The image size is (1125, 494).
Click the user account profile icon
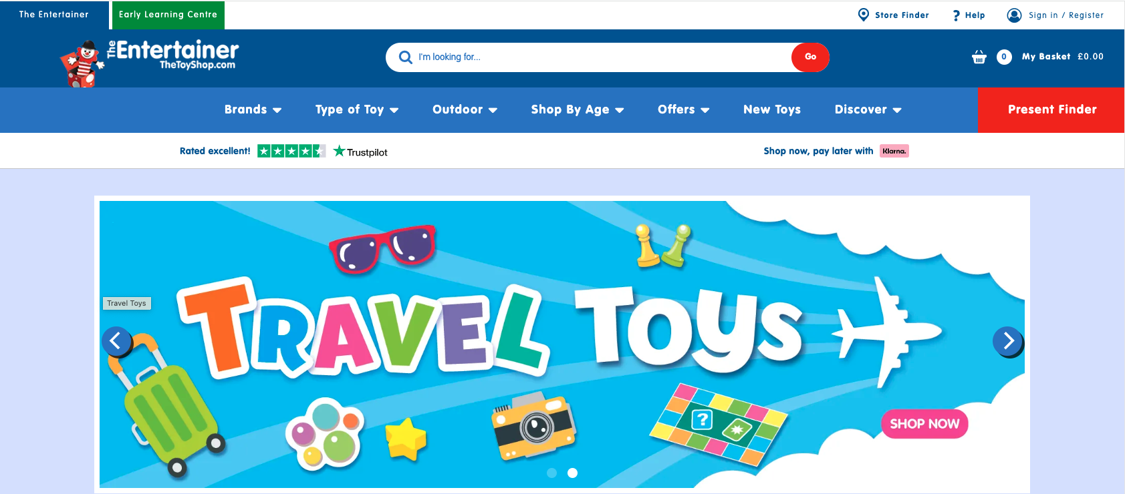coord(1014,15)
